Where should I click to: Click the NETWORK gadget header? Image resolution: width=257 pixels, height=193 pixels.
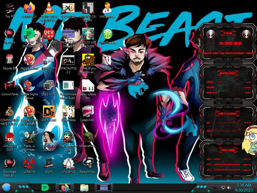228,114
